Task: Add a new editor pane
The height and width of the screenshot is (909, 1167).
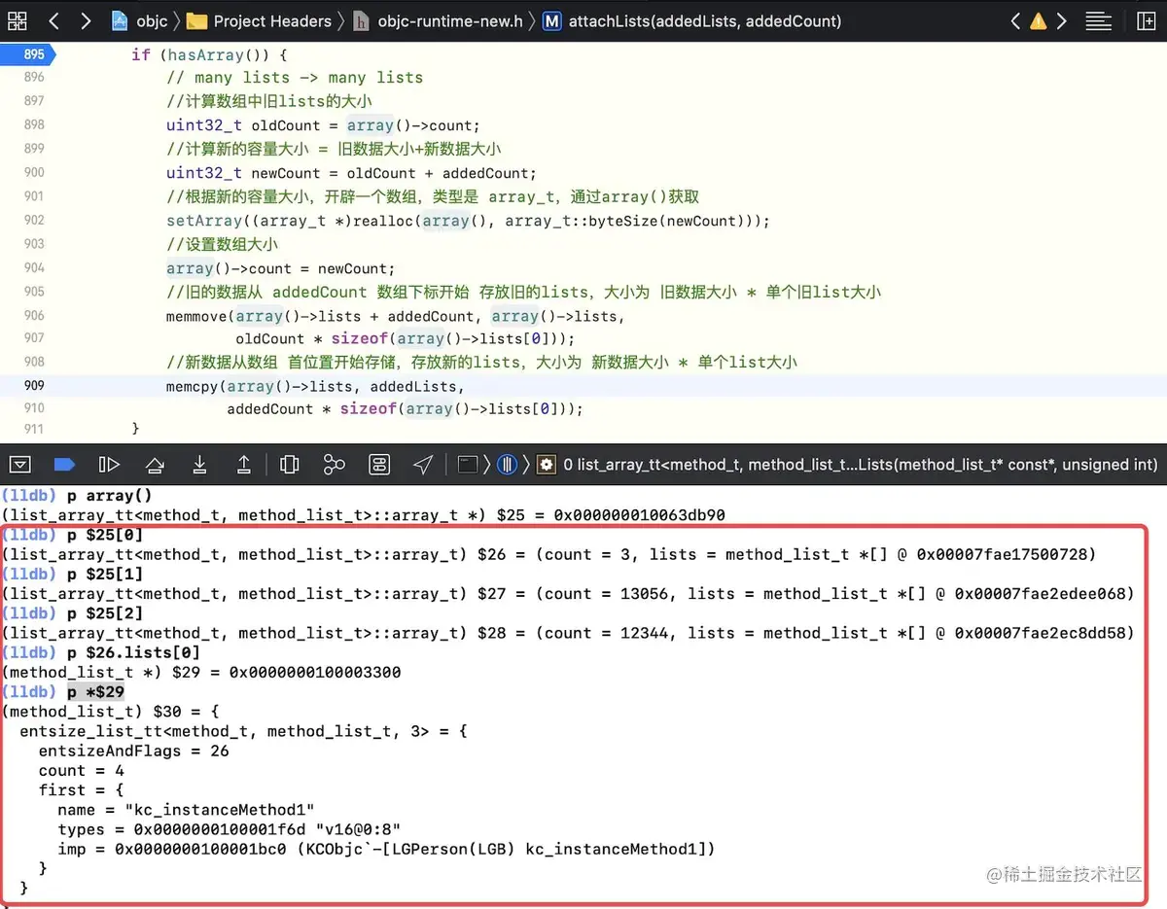Action: click(x=1146, y=20)
